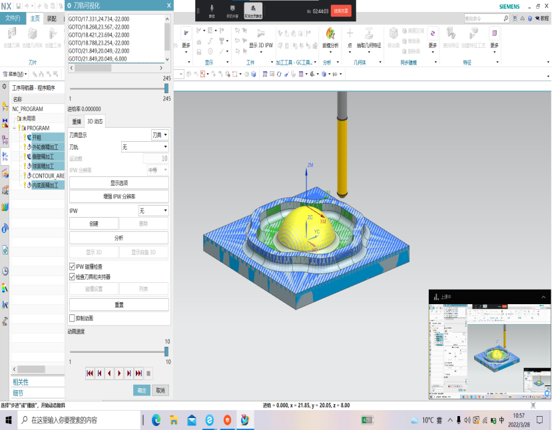The height and width of the screenshot is (430, 552).
Task: Click the history clock sidebar icon
Action: 5,271
